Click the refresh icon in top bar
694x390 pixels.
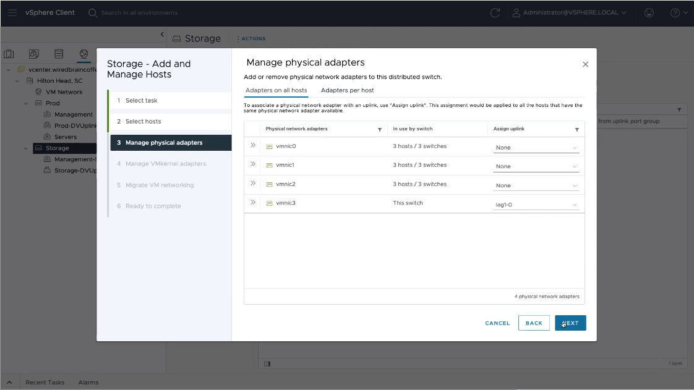pyautogui.click(x=495, y=12)
